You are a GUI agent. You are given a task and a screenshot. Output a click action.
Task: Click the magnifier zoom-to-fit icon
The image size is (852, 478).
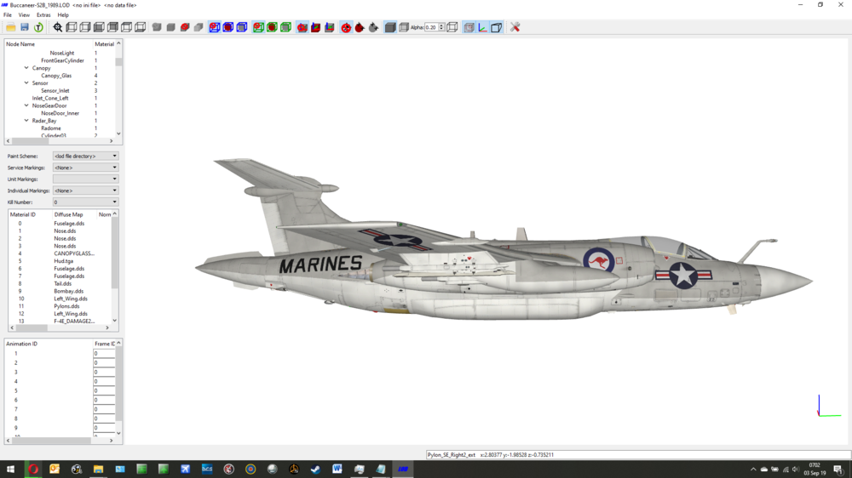[58, 27]
